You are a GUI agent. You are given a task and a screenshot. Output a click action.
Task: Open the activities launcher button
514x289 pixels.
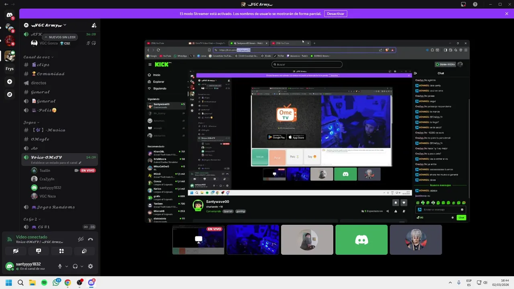(x=61, y=251)
